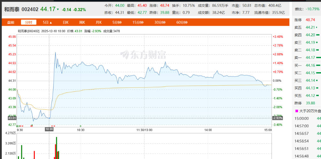
Task: Expand the 5日 multi-day dropdown
Action: [47, 23]
